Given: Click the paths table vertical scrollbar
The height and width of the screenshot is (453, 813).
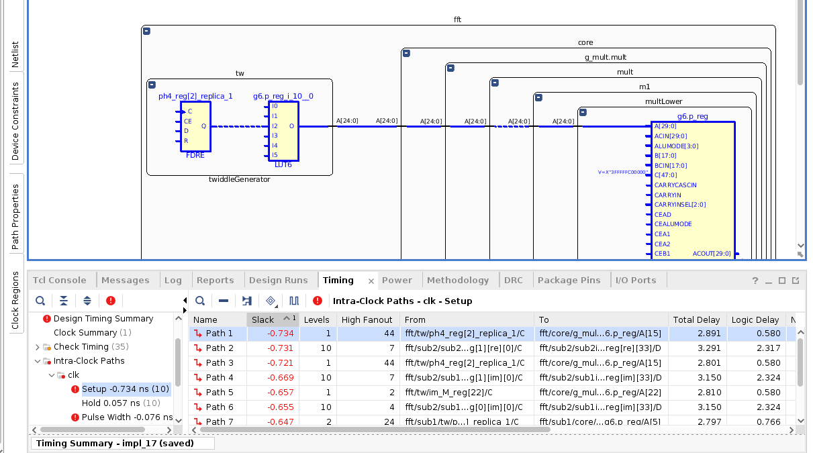Looking at the screenshot, I should tap(799, 362).
